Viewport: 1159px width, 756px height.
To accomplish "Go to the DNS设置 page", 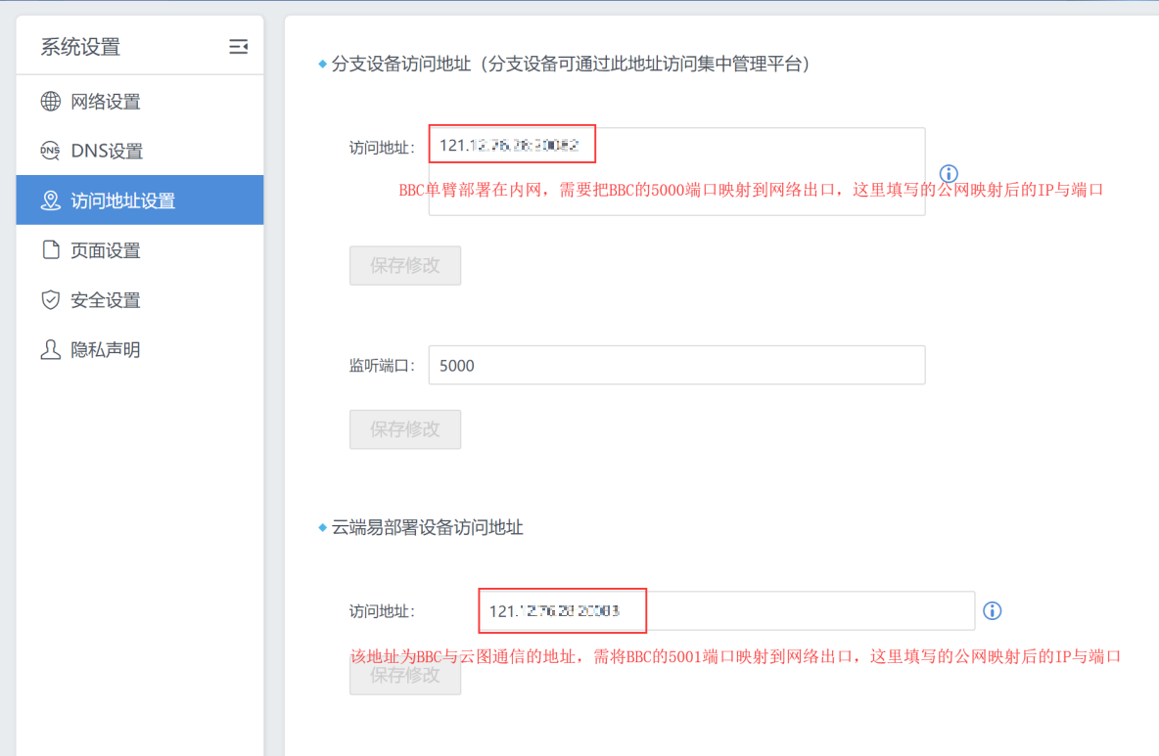I will point(106,151).
